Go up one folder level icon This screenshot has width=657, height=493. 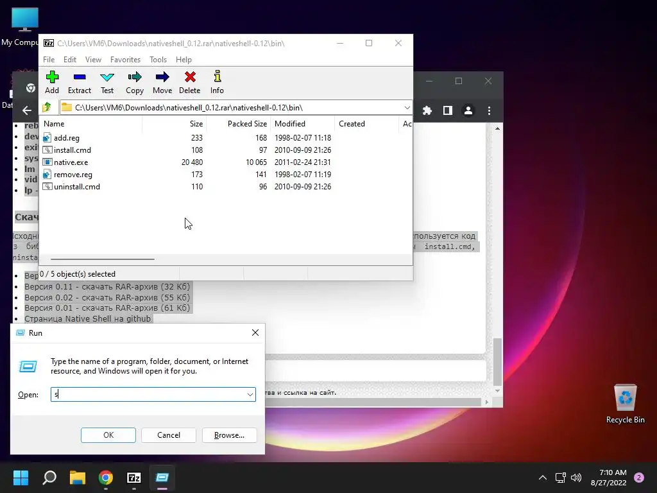[x=47, y=108]
